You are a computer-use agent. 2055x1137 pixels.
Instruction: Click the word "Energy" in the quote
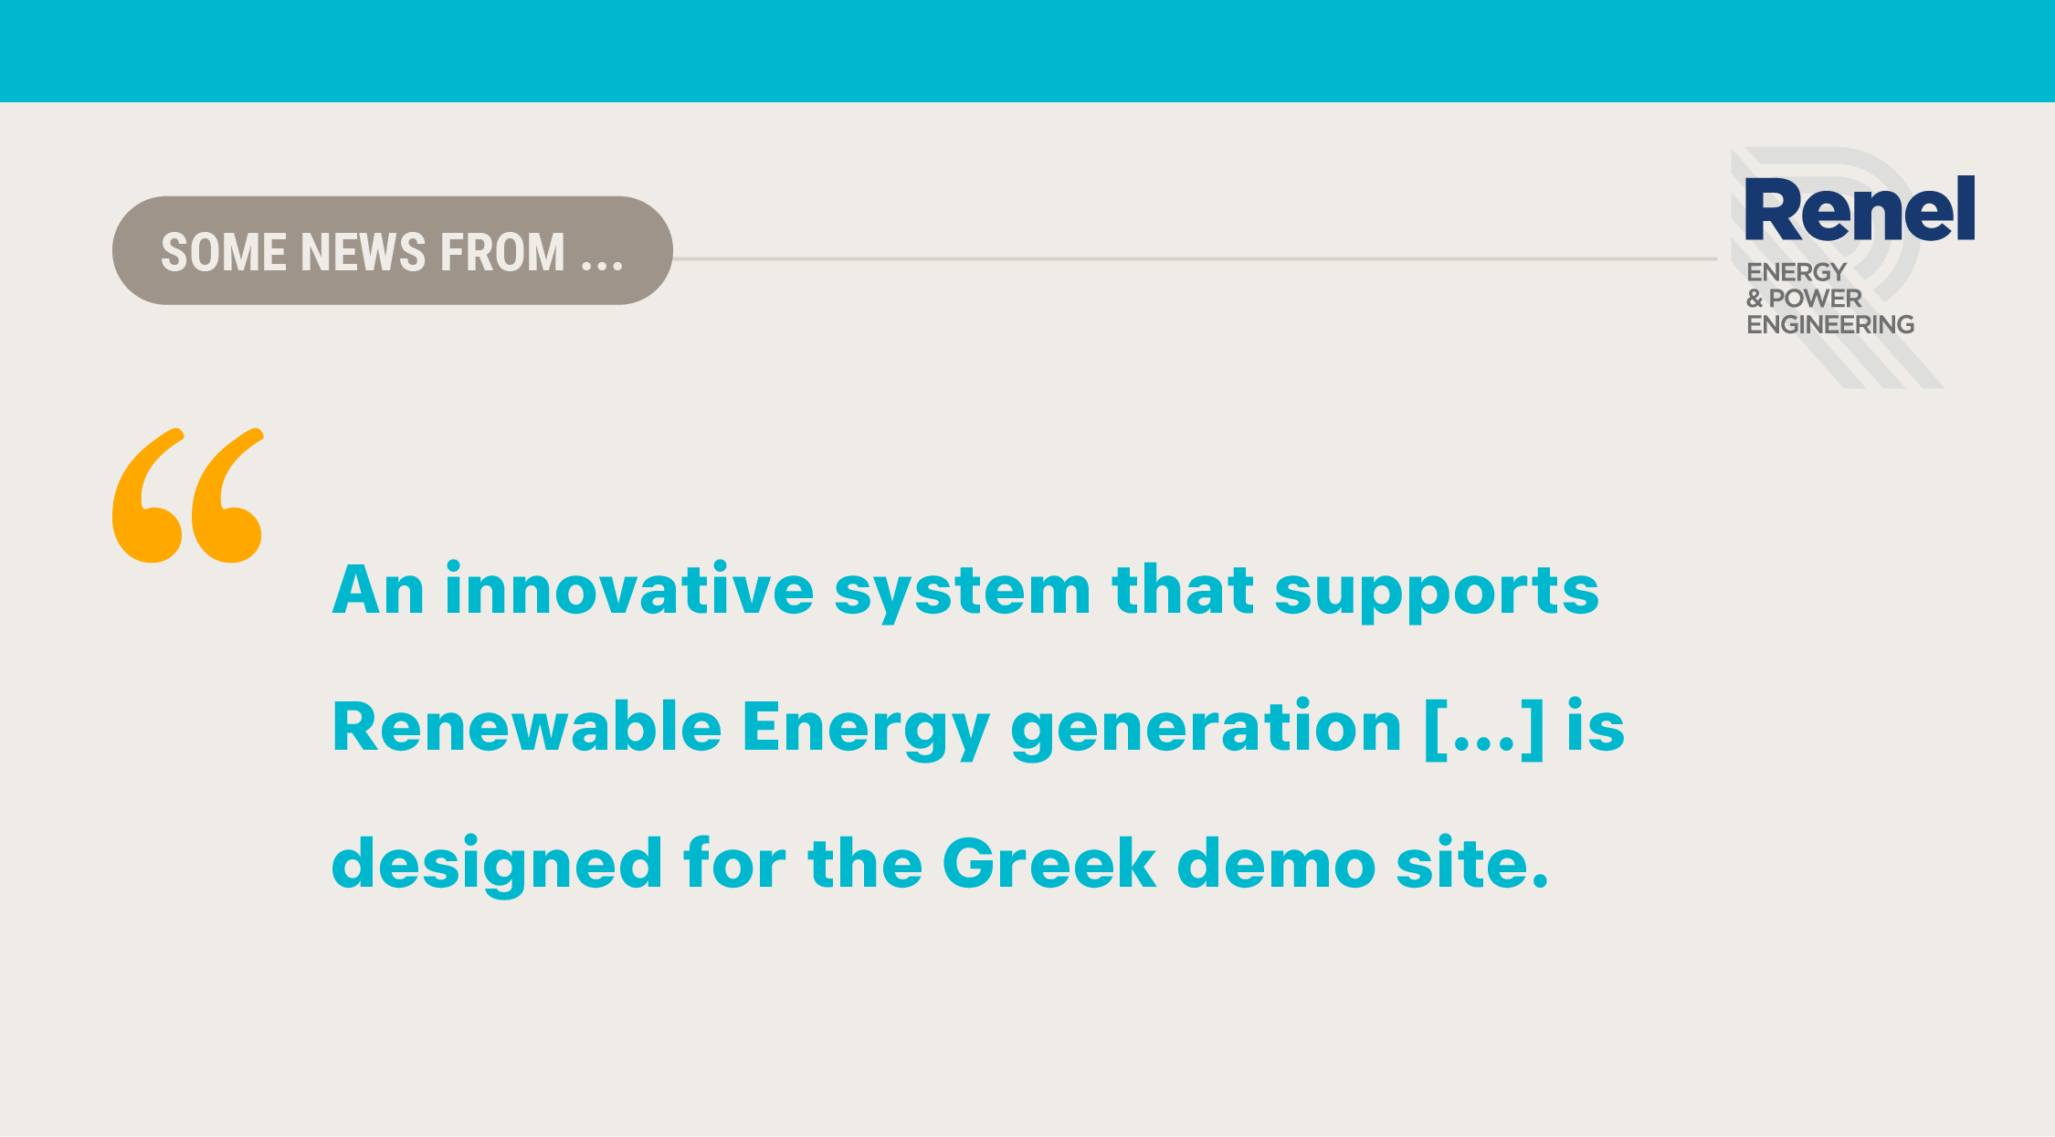pyautogui.click(x=866, y=731)
